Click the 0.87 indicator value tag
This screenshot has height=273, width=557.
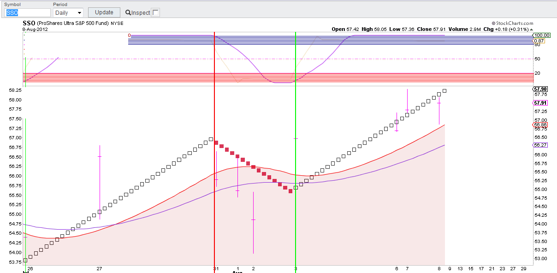coord(539,41)
